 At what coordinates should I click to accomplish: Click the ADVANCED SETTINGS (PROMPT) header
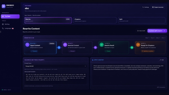click(34, 60)
